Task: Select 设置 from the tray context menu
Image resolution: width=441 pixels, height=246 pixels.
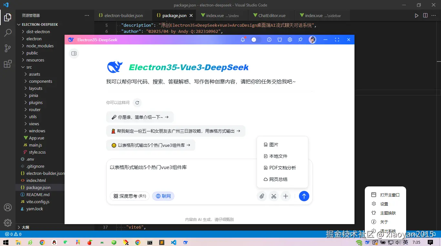Action: tap(385, 203)
